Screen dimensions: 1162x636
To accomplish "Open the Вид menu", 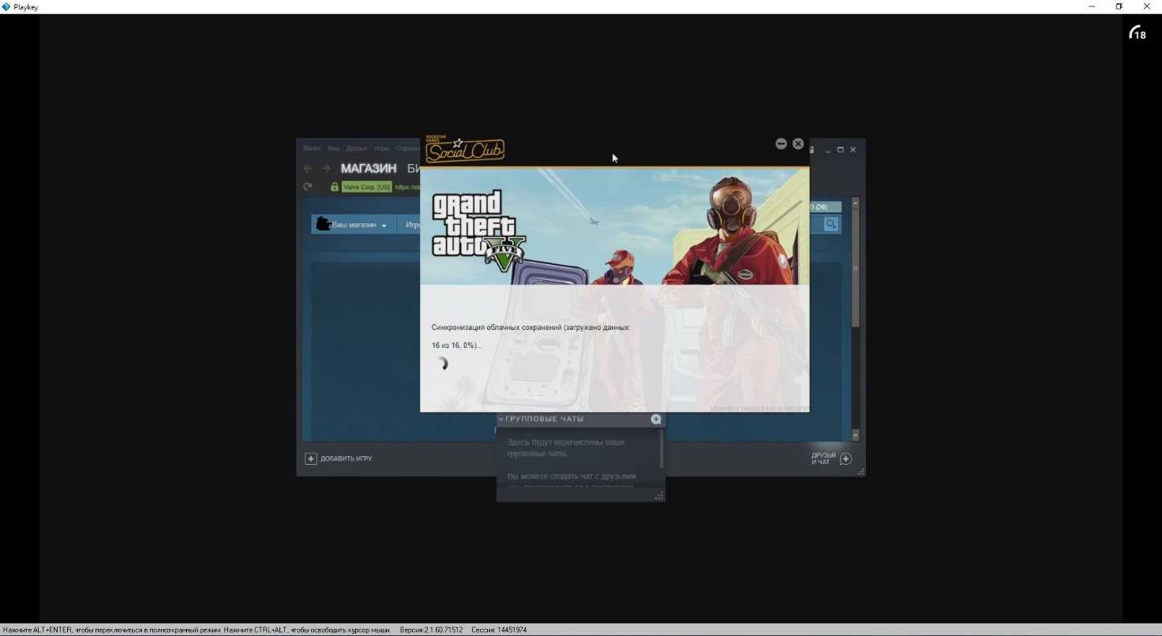I will (x=334, y=148).
